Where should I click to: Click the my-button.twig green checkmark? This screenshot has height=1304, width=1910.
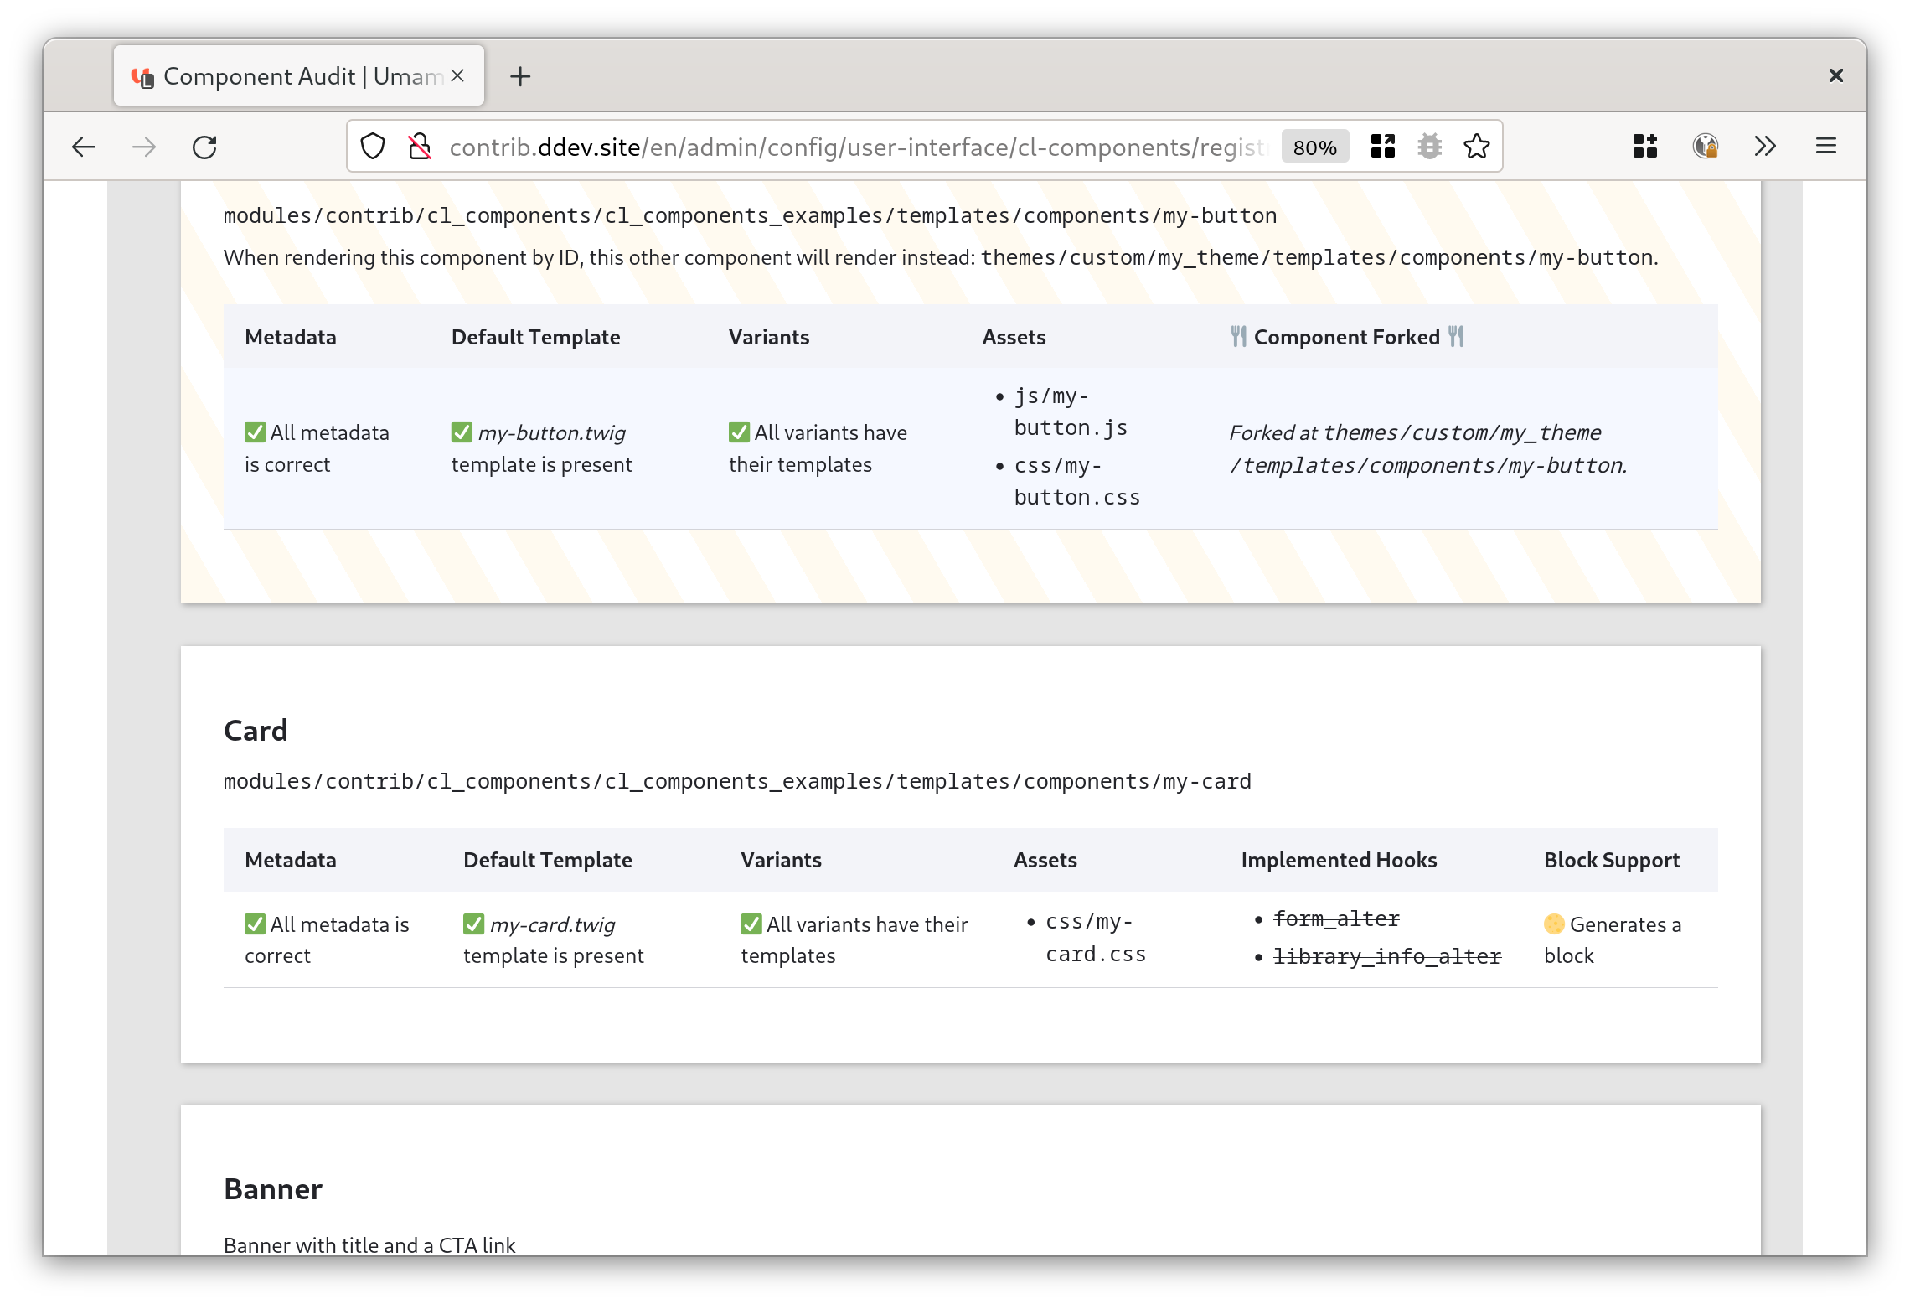point(462,432)
